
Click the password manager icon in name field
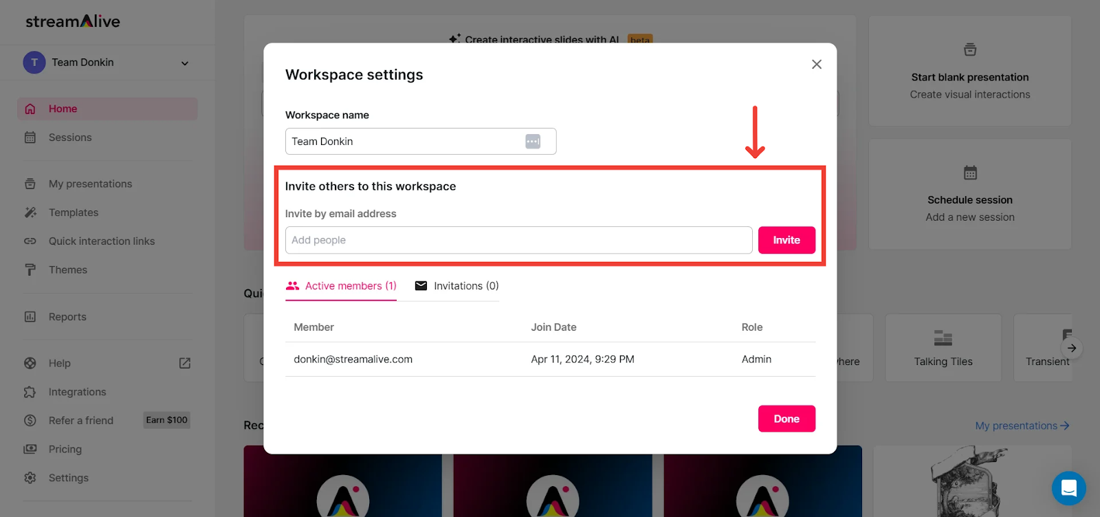coord(533,142)
